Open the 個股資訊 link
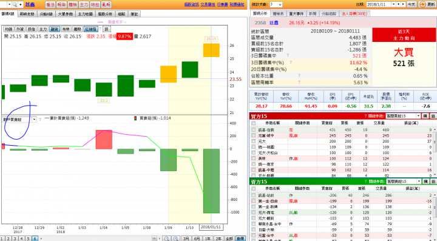 point(191,4)
